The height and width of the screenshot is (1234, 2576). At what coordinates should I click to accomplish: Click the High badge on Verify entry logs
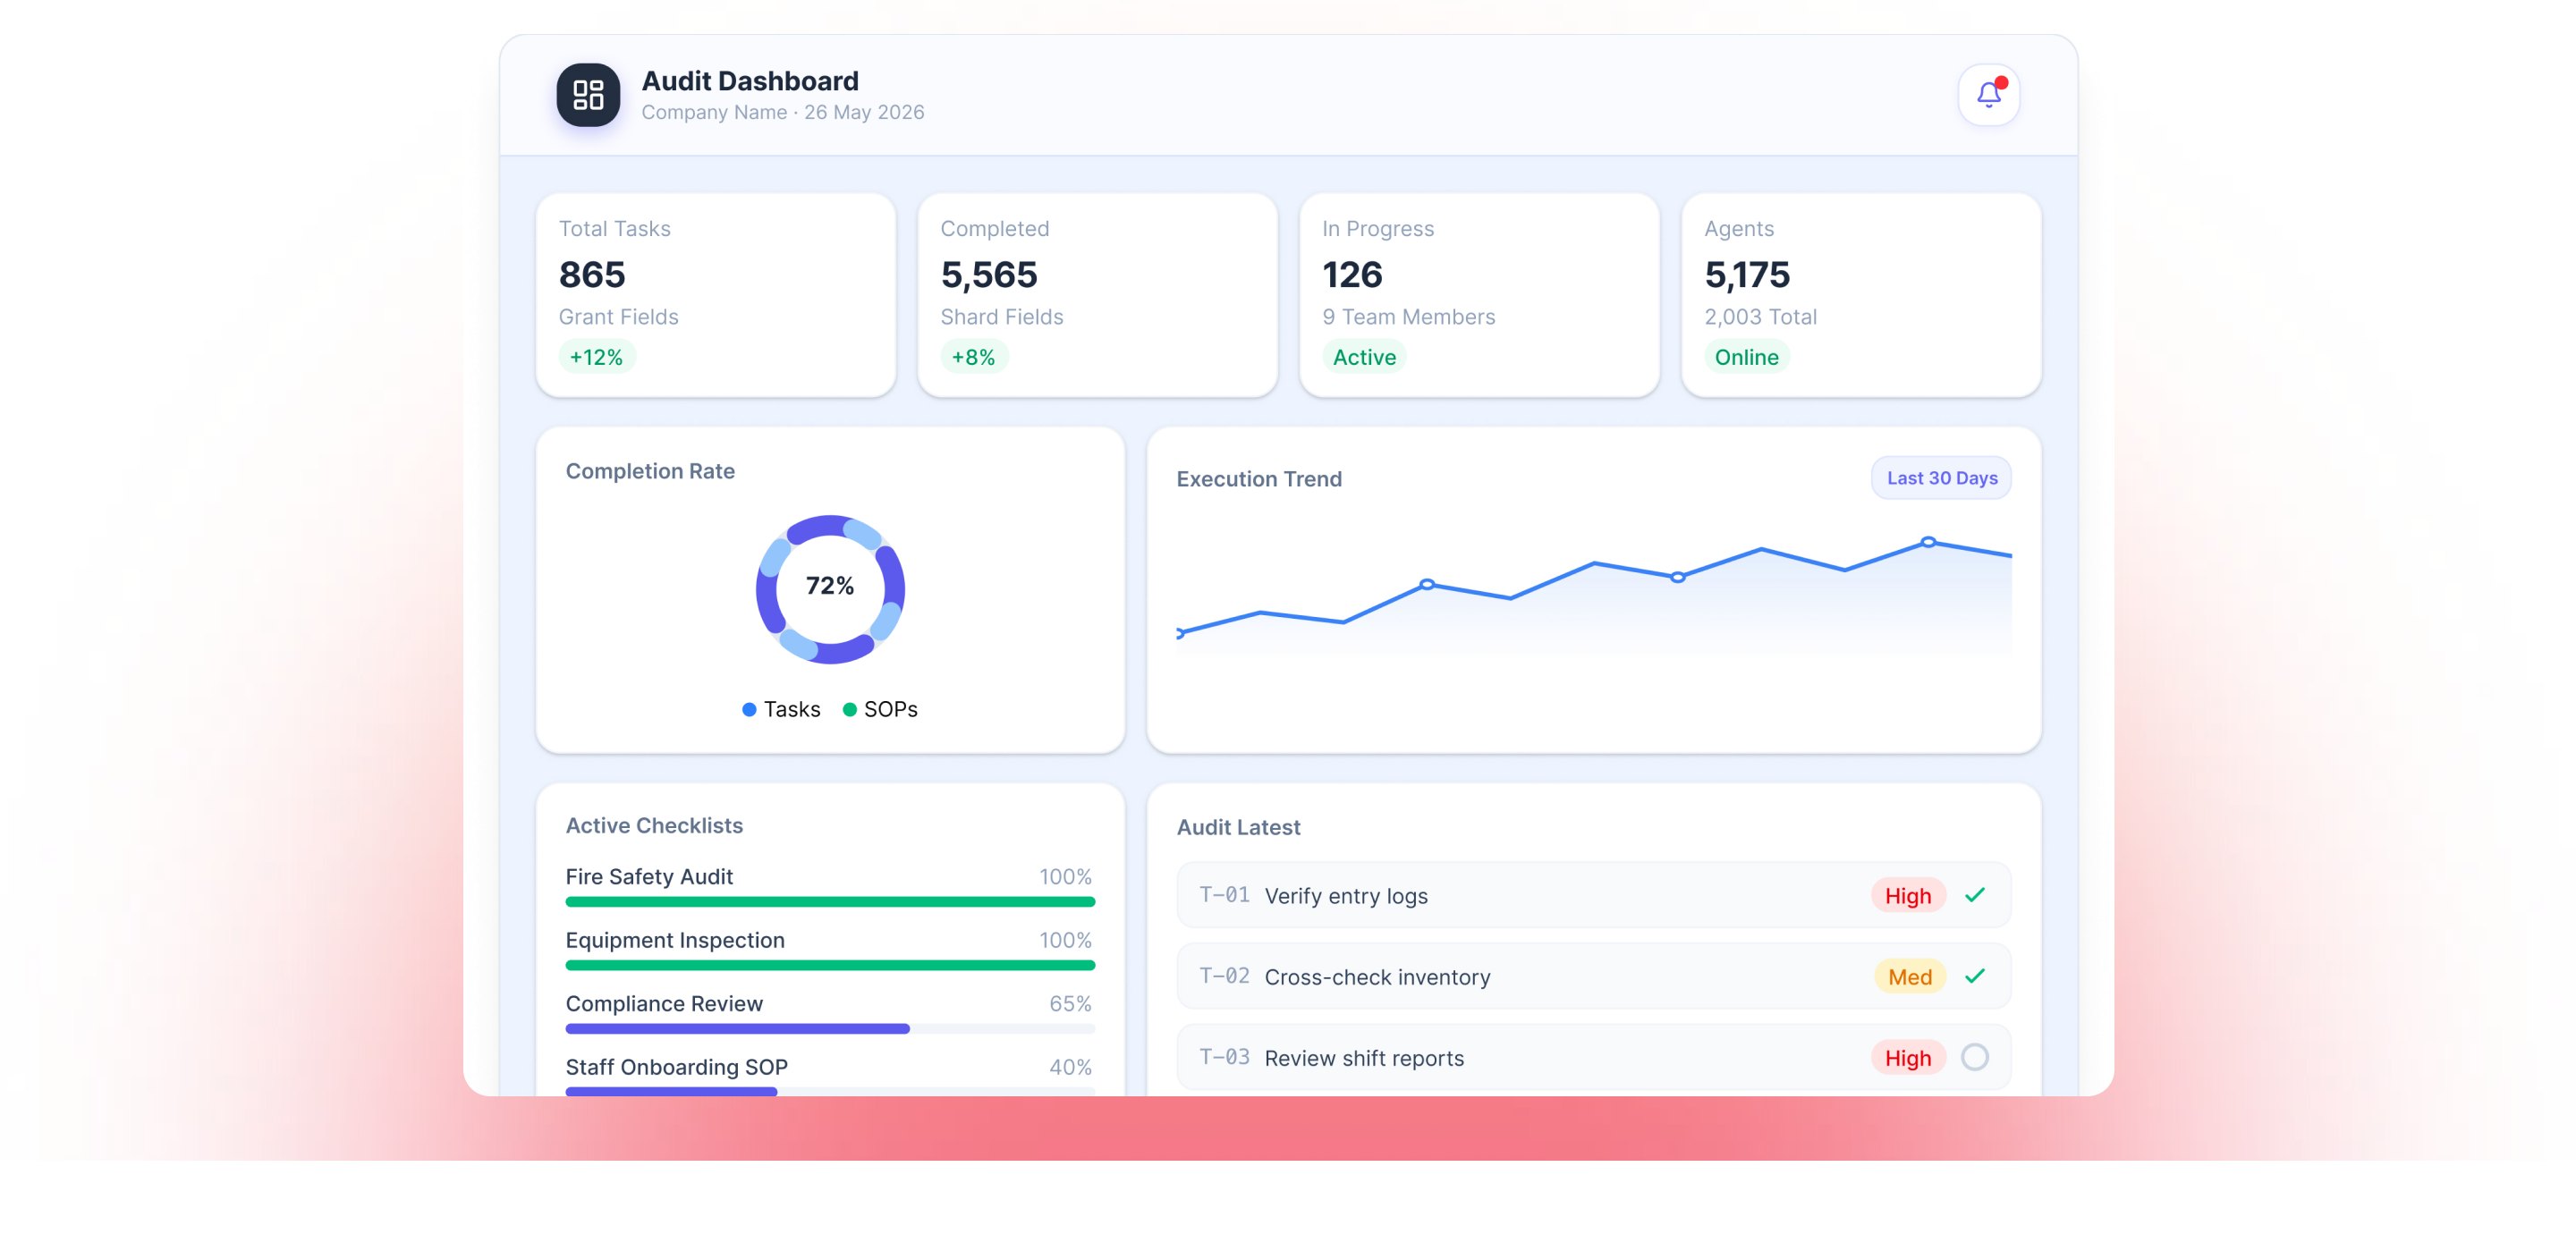click(1908, 896)
